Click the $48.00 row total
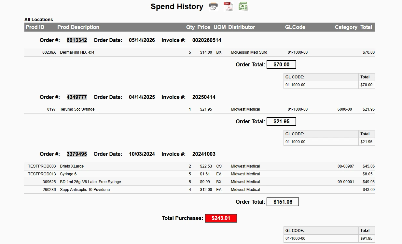Viewport: 402px width, 244px height. (x=368, y=189)
